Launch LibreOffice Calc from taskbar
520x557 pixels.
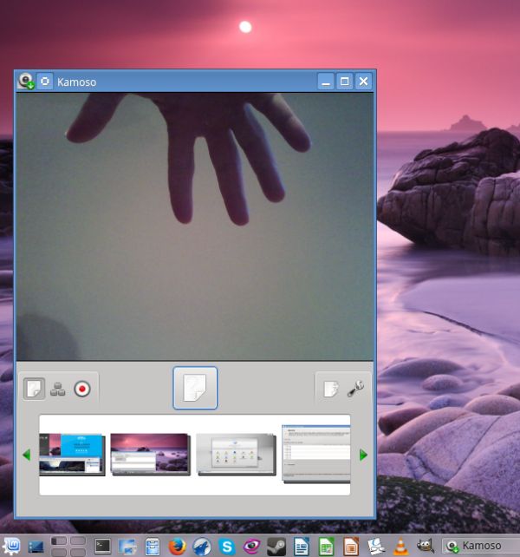(x=326, y=547)
